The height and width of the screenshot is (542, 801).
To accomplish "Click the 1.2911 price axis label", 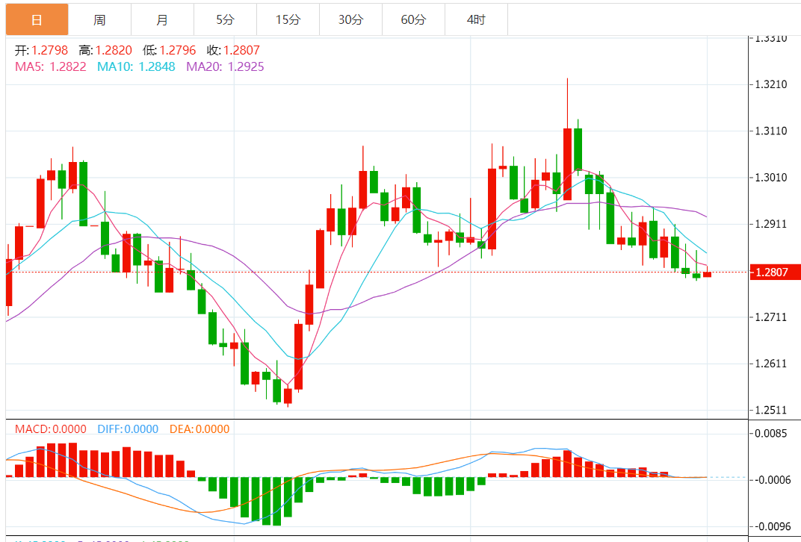I will 771,224.
